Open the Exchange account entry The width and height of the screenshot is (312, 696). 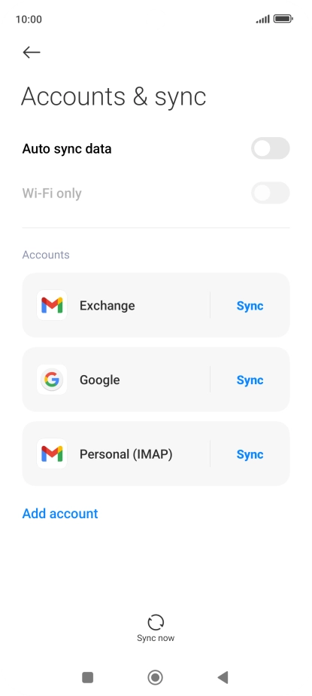116,305
